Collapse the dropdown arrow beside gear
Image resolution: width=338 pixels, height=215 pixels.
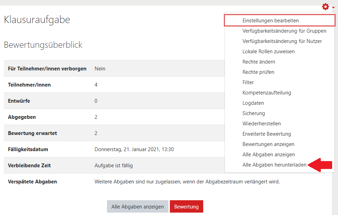pos(333,8)
